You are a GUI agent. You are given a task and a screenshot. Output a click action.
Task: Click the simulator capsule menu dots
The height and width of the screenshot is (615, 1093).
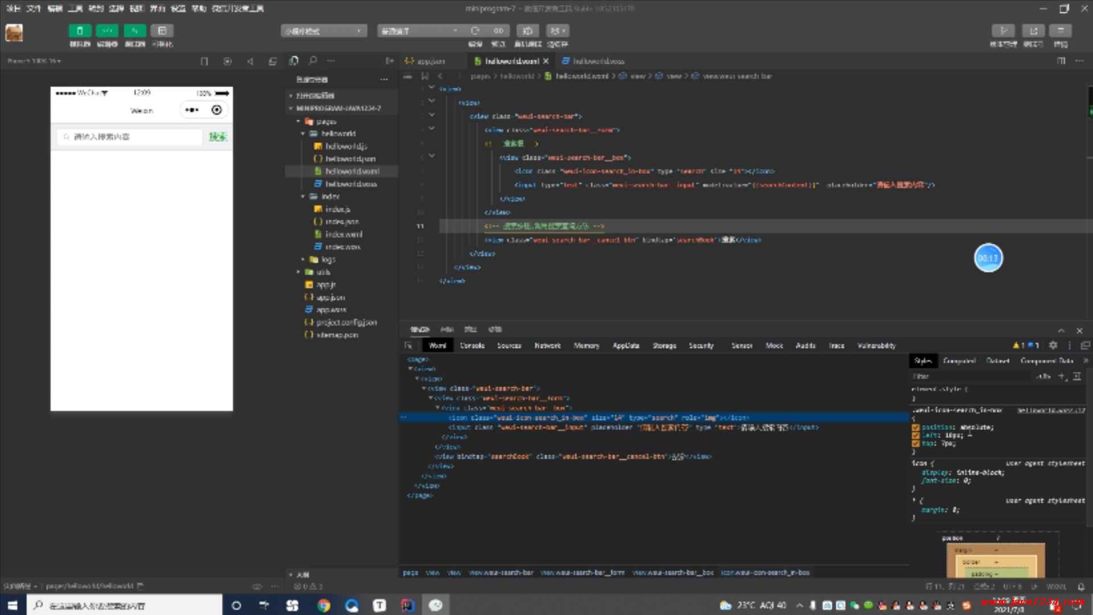point(192,110)
